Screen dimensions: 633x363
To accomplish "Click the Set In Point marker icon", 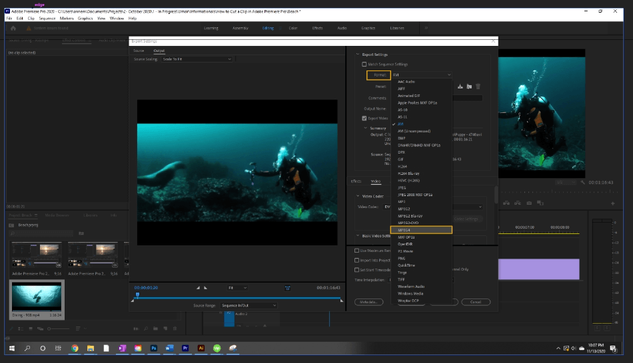I will coord(198,288).
